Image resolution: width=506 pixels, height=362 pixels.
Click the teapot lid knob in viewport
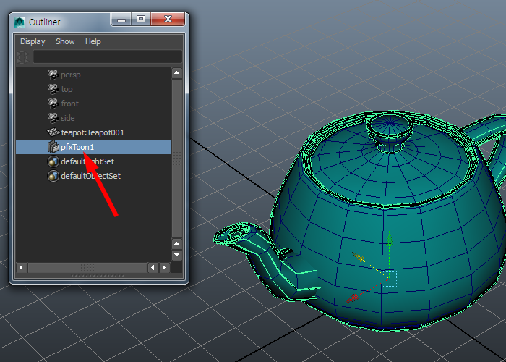click(x=390, y=130)
